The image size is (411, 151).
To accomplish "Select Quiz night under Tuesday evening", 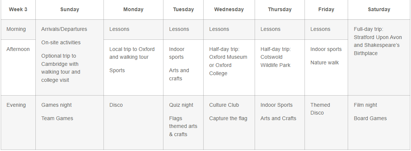I will pyautogui.click(x=181, y=105).
